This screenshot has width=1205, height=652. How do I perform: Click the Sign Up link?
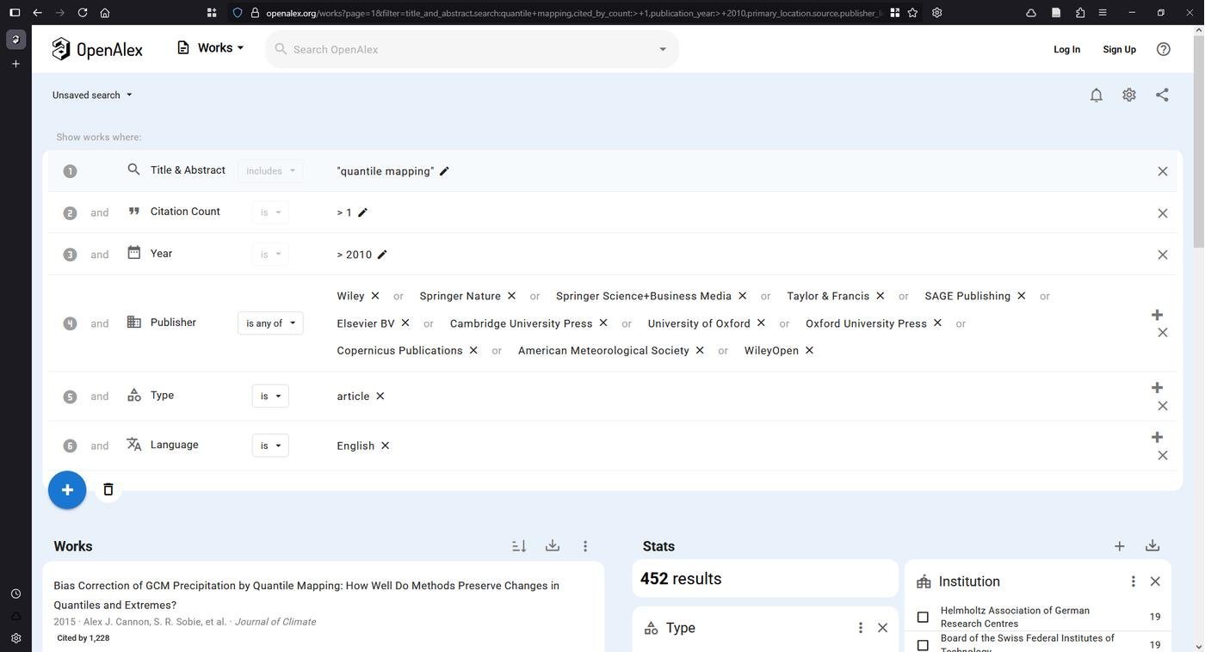[x=1119, y=49]
